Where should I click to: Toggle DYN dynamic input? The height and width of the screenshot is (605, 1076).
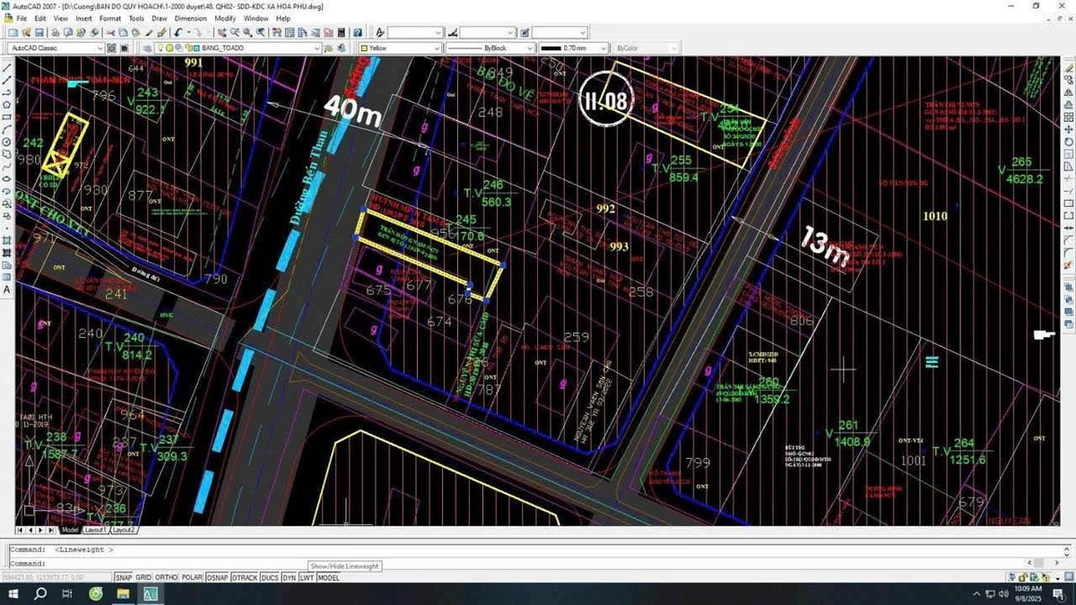pyautogui.click(x=290, y=578)
